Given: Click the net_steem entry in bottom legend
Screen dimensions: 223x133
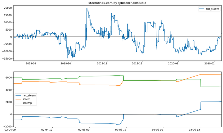Looking at the screenshot, I should 29,95.
